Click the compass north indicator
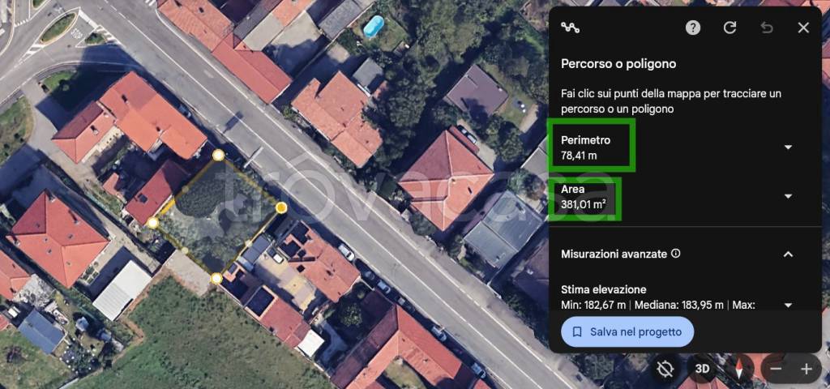 [x=739, y=369]
